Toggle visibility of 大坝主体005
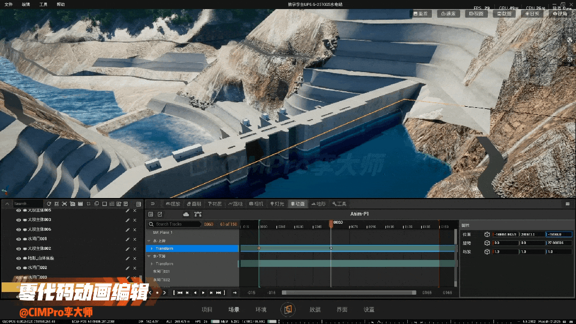576x324 pixels. coord(18,210)
